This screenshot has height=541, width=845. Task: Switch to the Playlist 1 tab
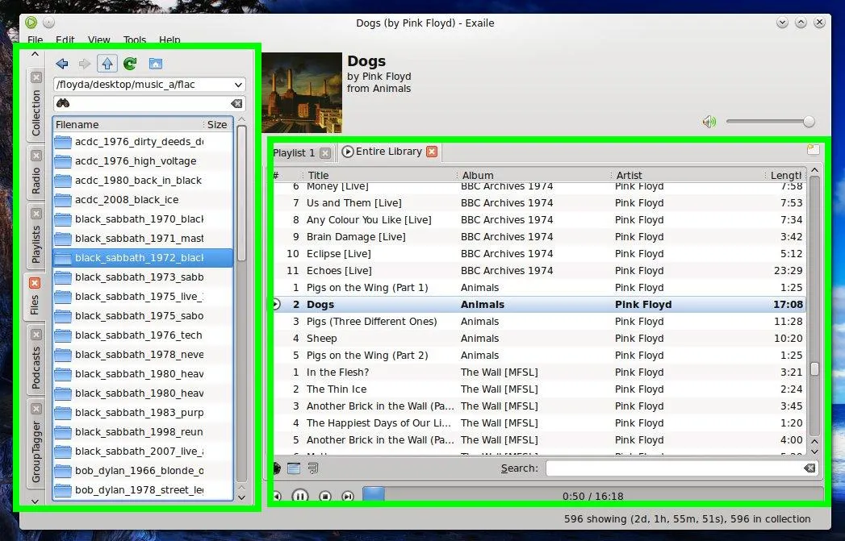coord(294,152)
